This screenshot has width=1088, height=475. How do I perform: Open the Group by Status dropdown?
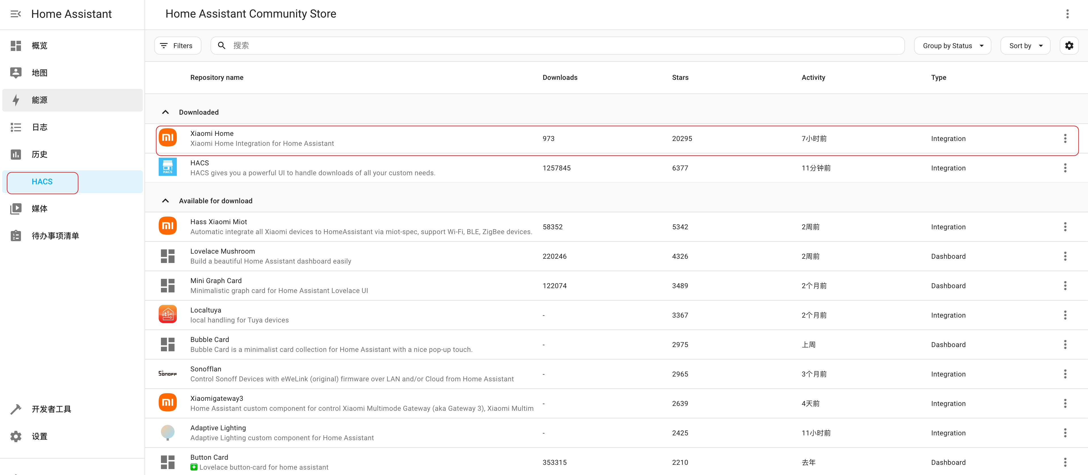[952, 46]
